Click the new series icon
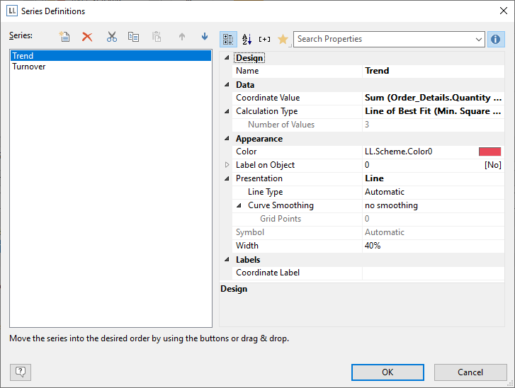 (64, 37)
